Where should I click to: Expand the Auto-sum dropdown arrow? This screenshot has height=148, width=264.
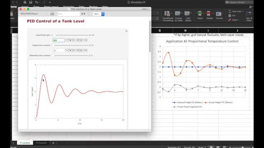tap(243, 11)
